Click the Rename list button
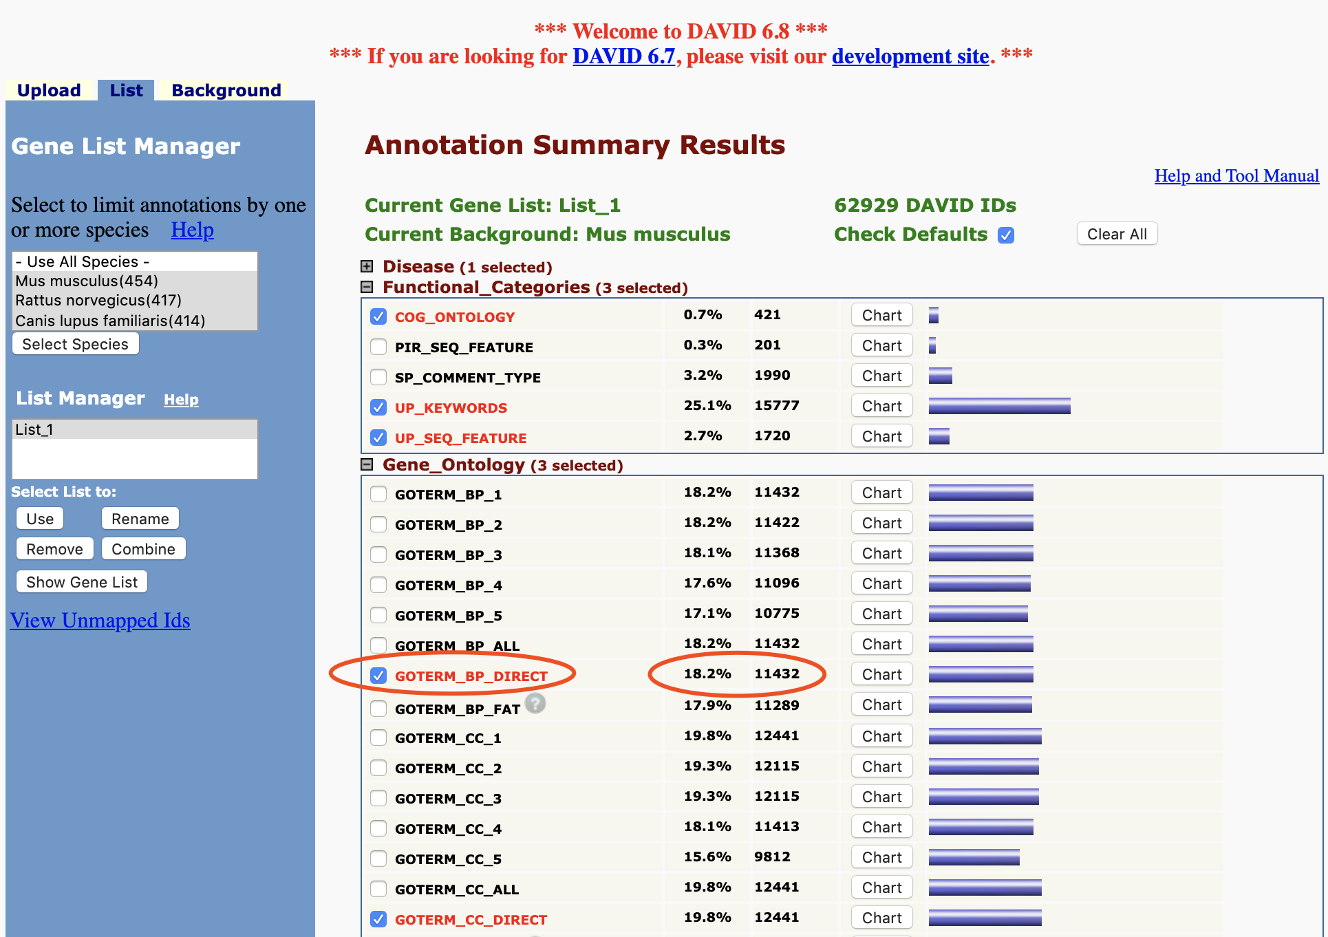The height and width of the screenshot is (937, 1328). coord(140,519)
